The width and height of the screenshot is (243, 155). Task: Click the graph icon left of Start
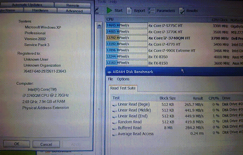97,10
